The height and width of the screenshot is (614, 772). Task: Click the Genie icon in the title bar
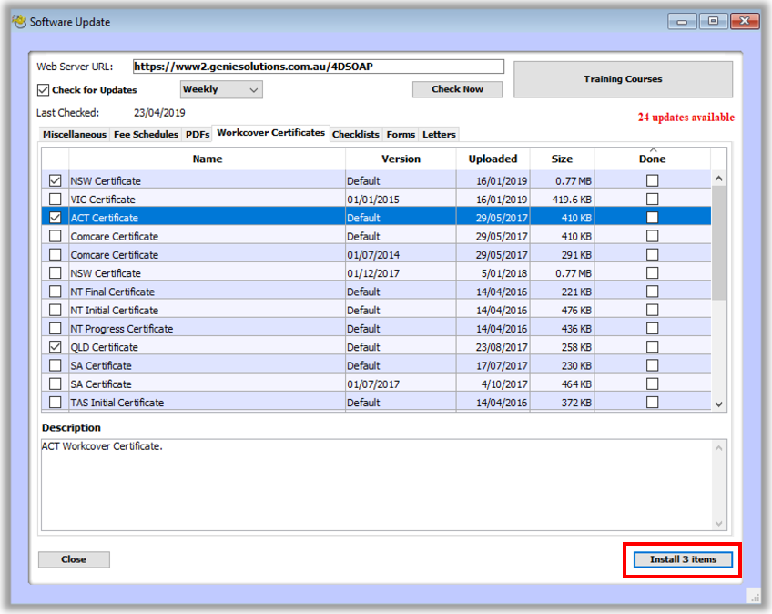coord(20,21)
